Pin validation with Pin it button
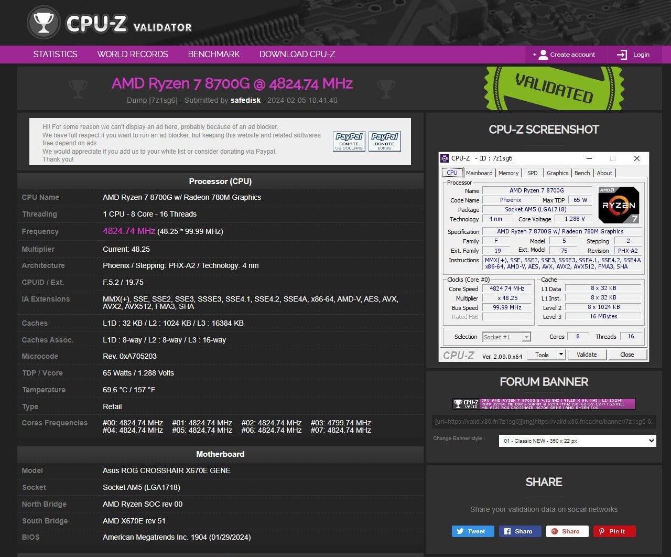671x557 pixels. [x=614, y=531]
